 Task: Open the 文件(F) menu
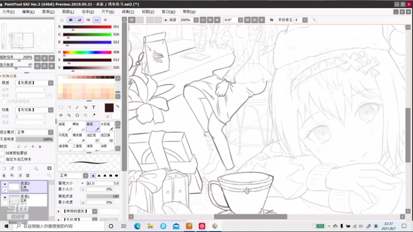pyautogui.click(x=8, y=12)
